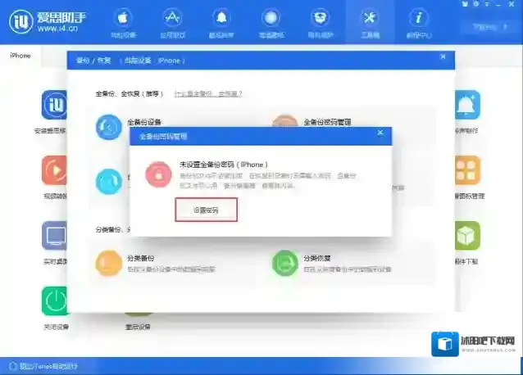Open the green 固件下载 firmware download cube icon
The width and height of the screenshot is (523, 375).
(x=467, y=236)
